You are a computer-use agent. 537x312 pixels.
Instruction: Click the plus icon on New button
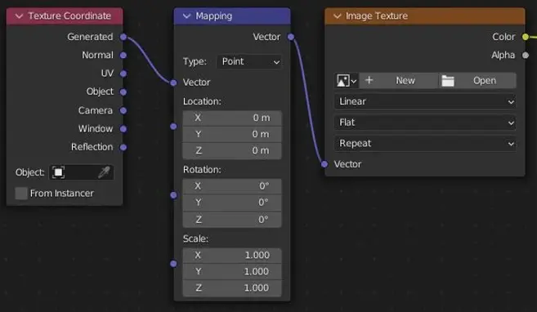click(369, 80)
